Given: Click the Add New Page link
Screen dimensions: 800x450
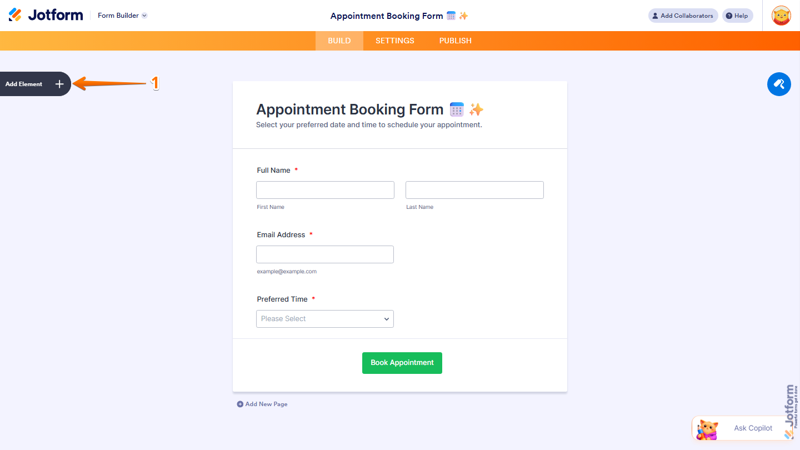Looking at the screenshot, I should point(266,404).
